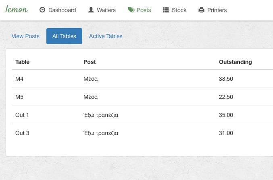Click the Waiters person icon
The image size is (273, 180).
(x=91, y=10)
